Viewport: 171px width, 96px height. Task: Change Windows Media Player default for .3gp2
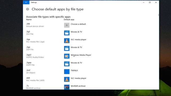[81, 55]
